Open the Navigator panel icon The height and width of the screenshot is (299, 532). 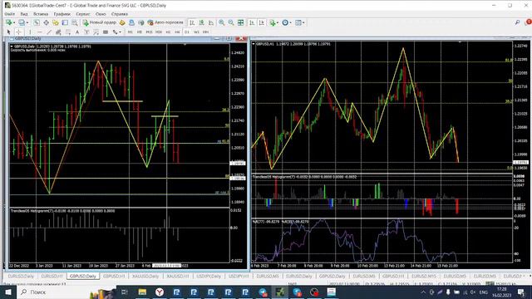56,22
